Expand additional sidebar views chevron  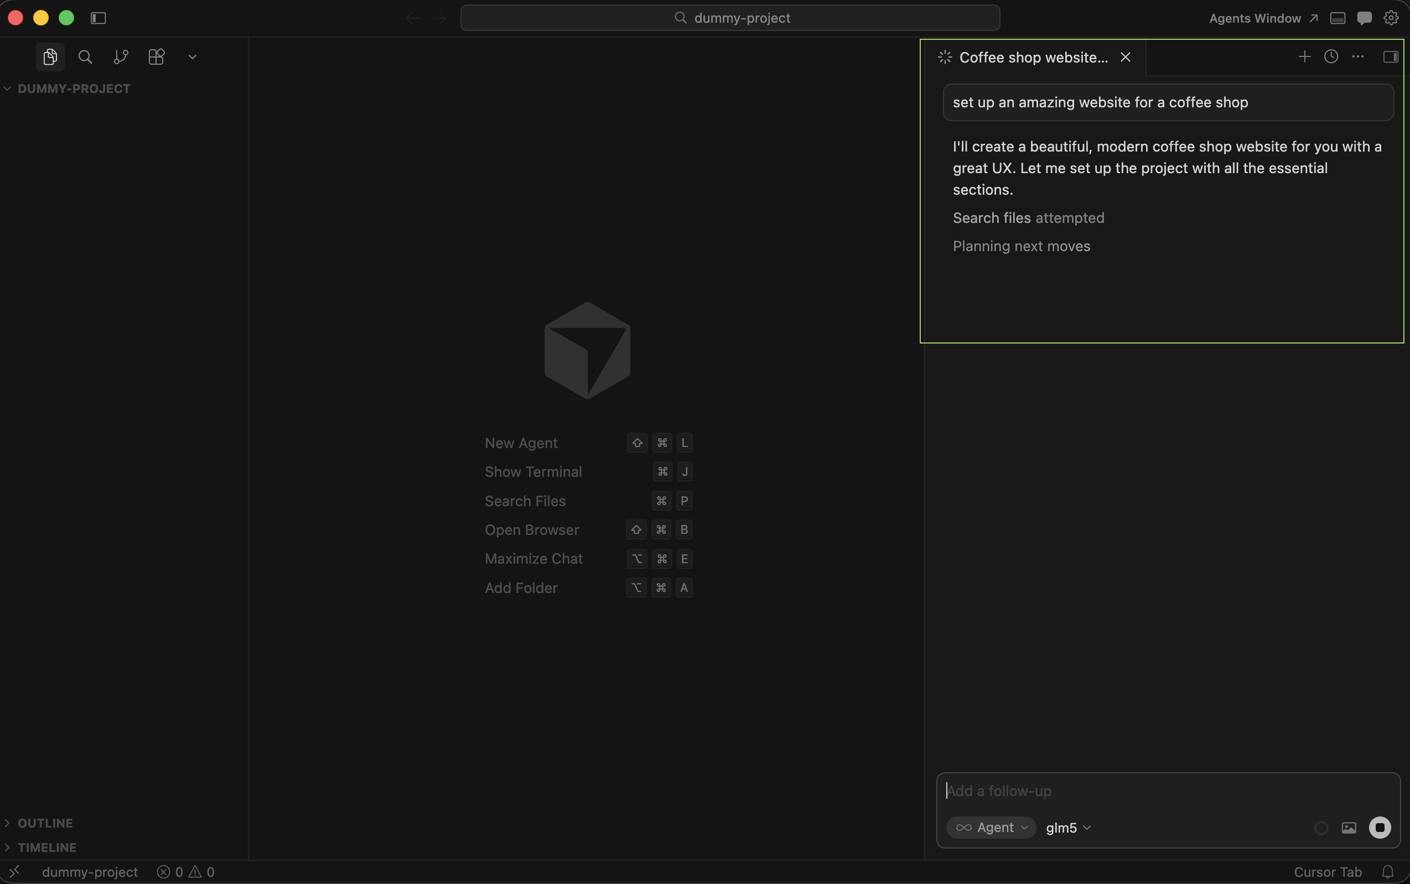(x=193, y=57)
